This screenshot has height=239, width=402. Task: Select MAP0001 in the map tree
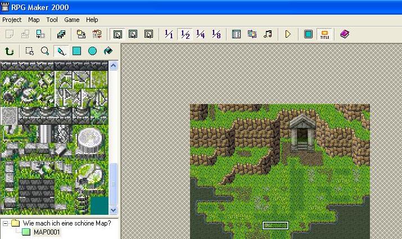coord(47,232)
